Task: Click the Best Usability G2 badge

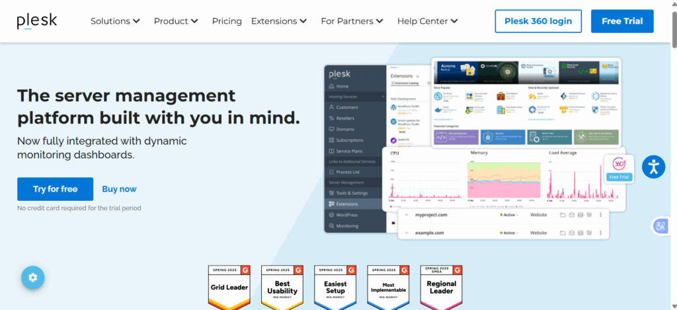Action: (282, 288)
